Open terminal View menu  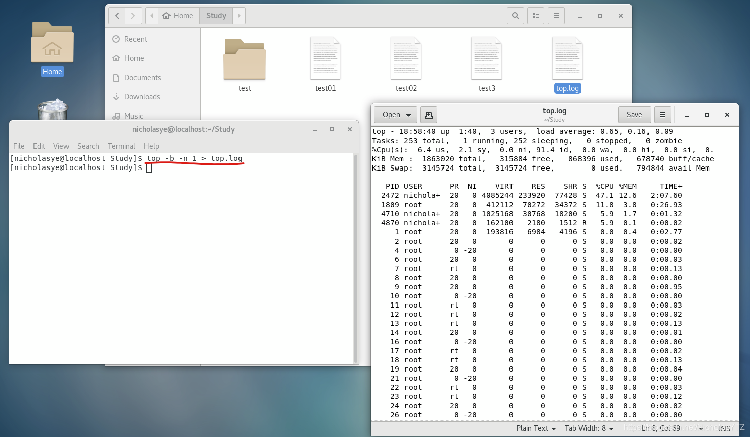coord(61,146)
